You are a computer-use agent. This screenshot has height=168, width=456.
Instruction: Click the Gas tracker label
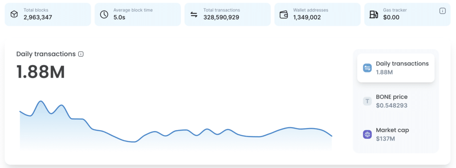pos(395,10)
